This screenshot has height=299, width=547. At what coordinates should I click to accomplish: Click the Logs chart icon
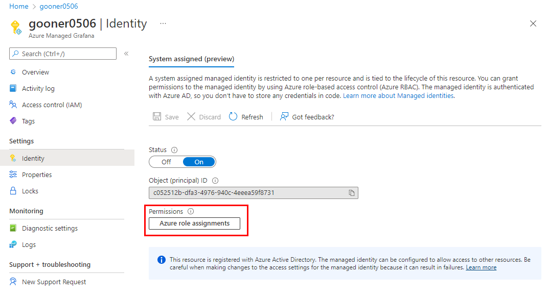pyautogui.click(x=13, y=244)
